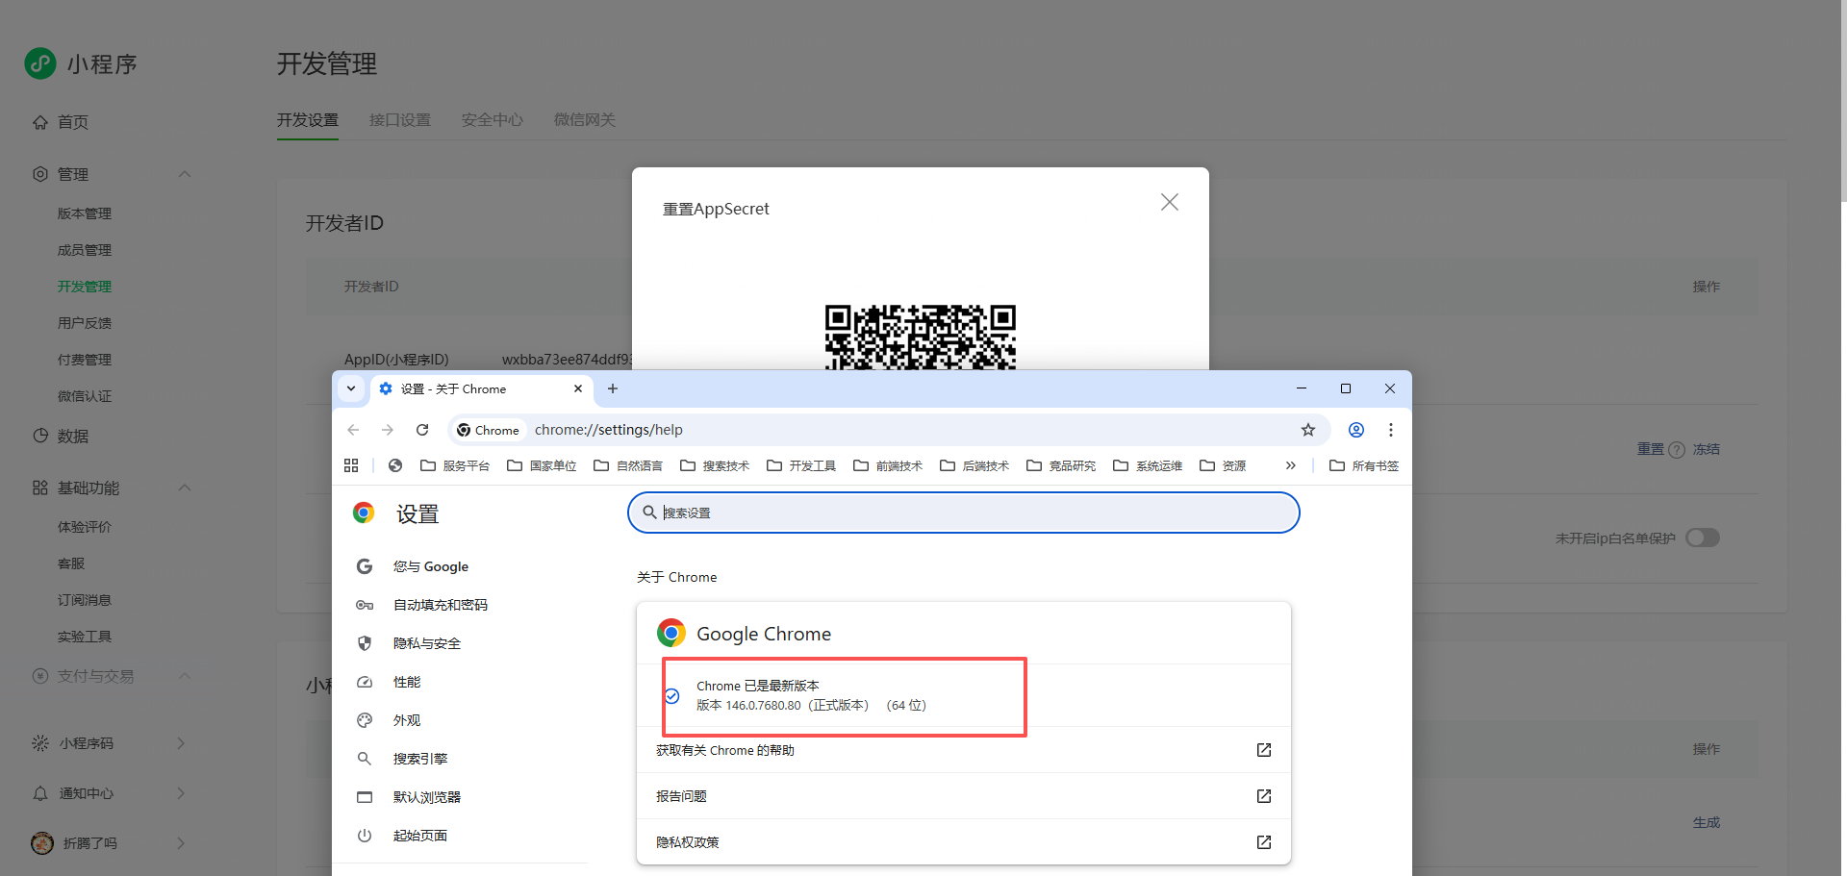
Task: Click the help question icon beside 重置
Action: coord(1677,450)
